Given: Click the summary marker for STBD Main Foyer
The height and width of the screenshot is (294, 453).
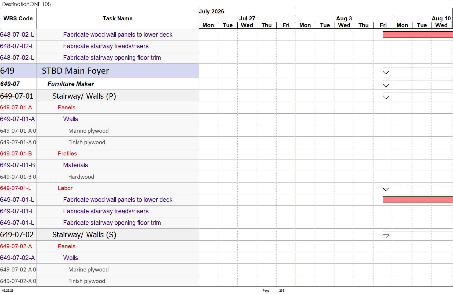Looking at the screenshot, I should (386, 72).
